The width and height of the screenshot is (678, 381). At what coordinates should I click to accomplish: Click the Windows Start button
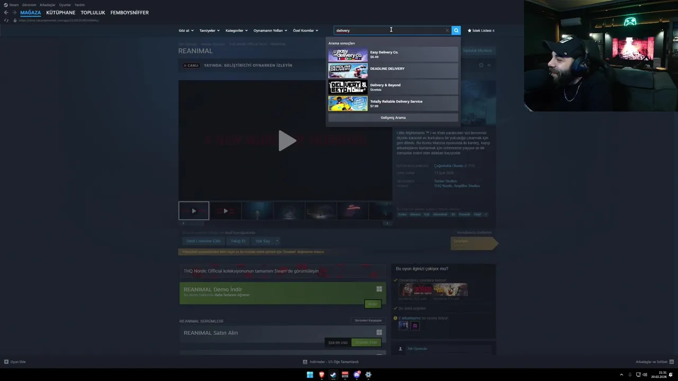click(310, 375)
